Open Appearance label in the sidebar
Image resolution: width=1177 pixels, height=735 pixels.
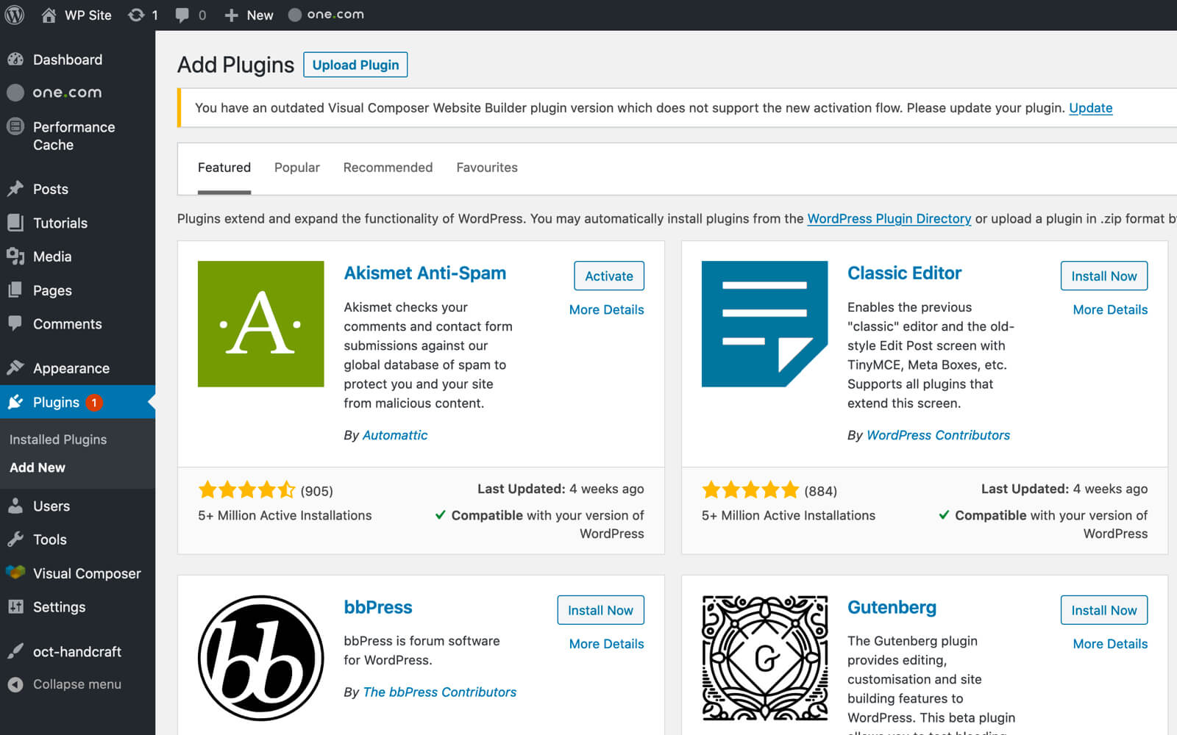pos(71,368)
